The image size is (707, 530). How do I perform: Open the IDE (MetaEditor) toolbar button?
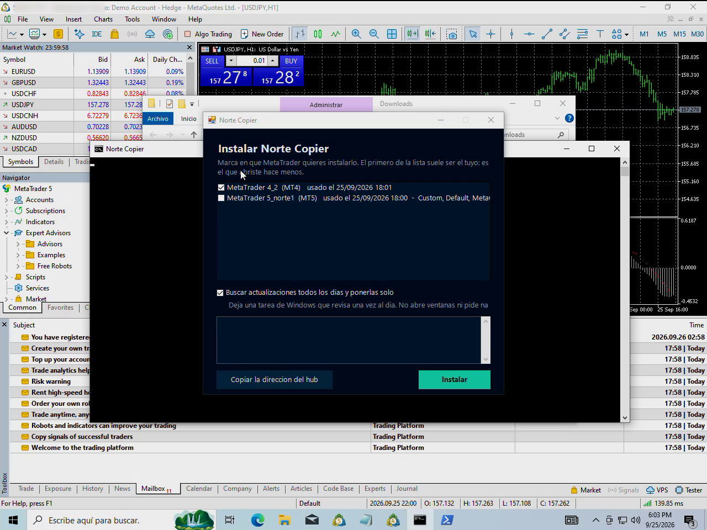[x=97, y=34]
